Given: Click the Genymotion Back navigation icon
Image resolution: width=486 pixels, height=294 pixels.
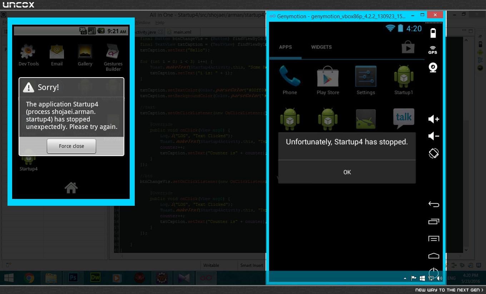Looking at the screenshot, I should (x=433, y=204).
